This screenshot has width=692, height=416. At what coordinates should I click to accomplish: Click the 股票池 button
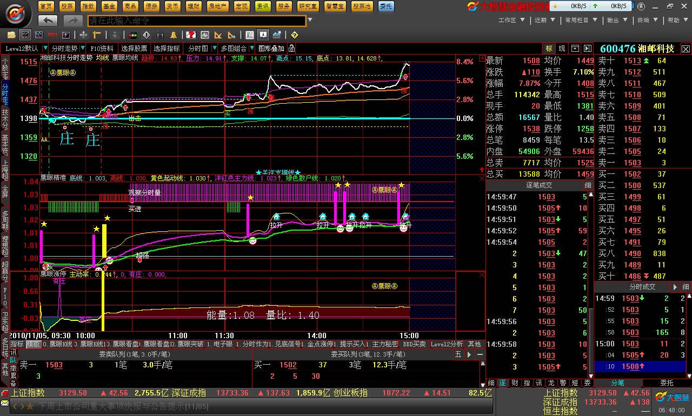tap(362, 6)
